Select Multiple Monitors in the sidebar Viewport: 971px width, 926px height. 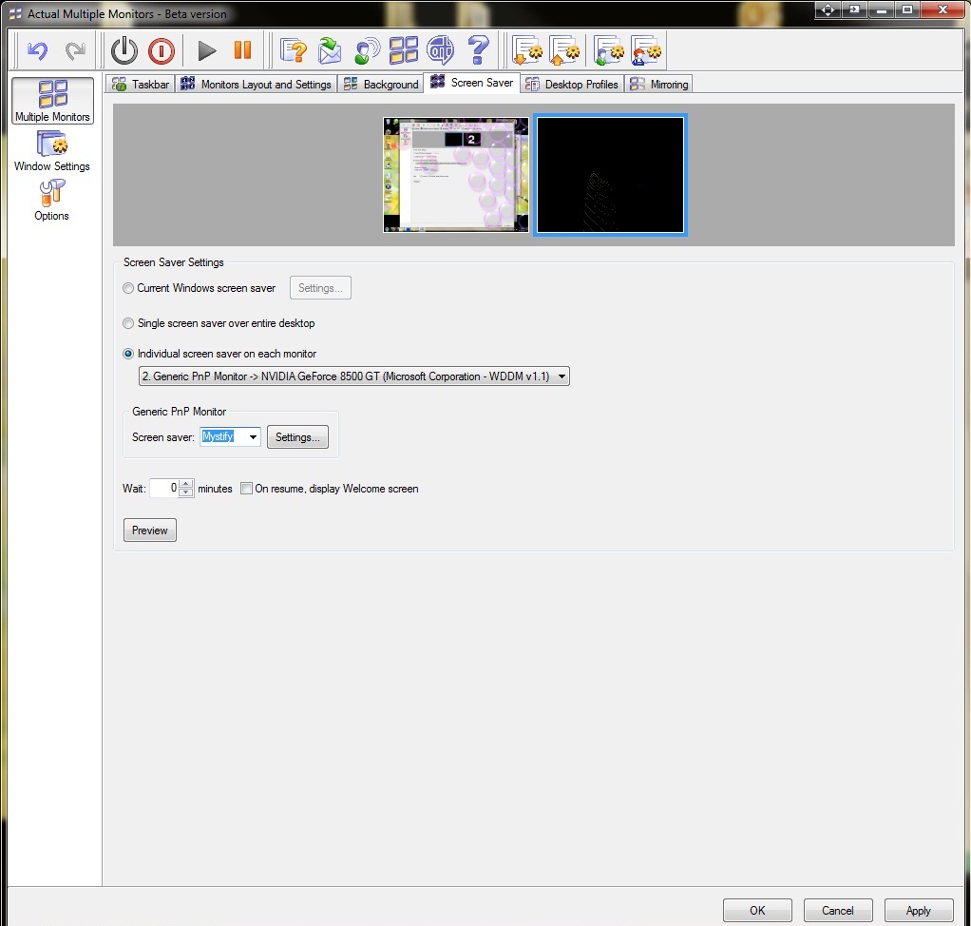point(52,101)
